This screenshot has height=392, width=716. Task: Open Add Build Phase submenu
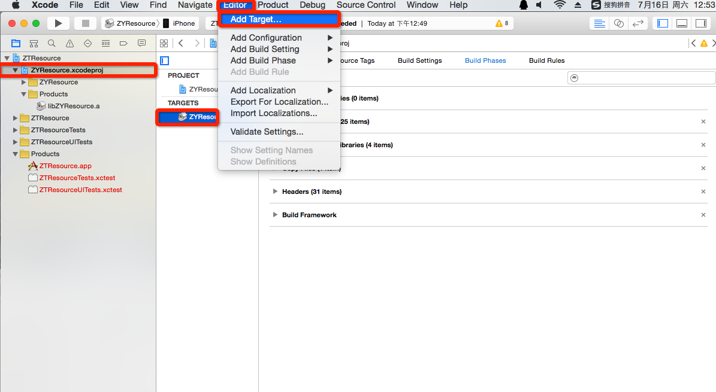(x=279, y=60)
